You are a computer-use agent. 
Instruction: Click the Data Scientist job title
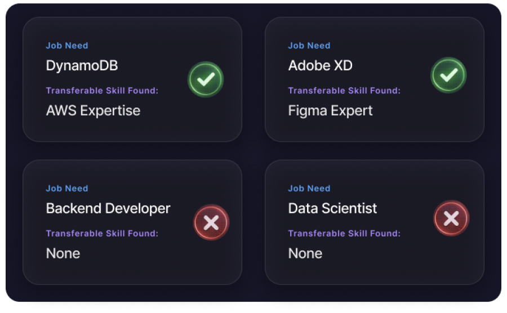[332, 209]
